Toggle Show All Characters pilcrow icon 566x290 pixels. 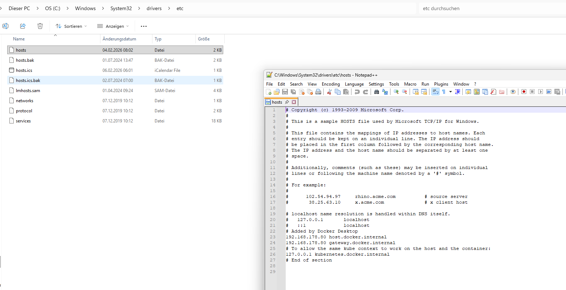[x=444, y=92]
